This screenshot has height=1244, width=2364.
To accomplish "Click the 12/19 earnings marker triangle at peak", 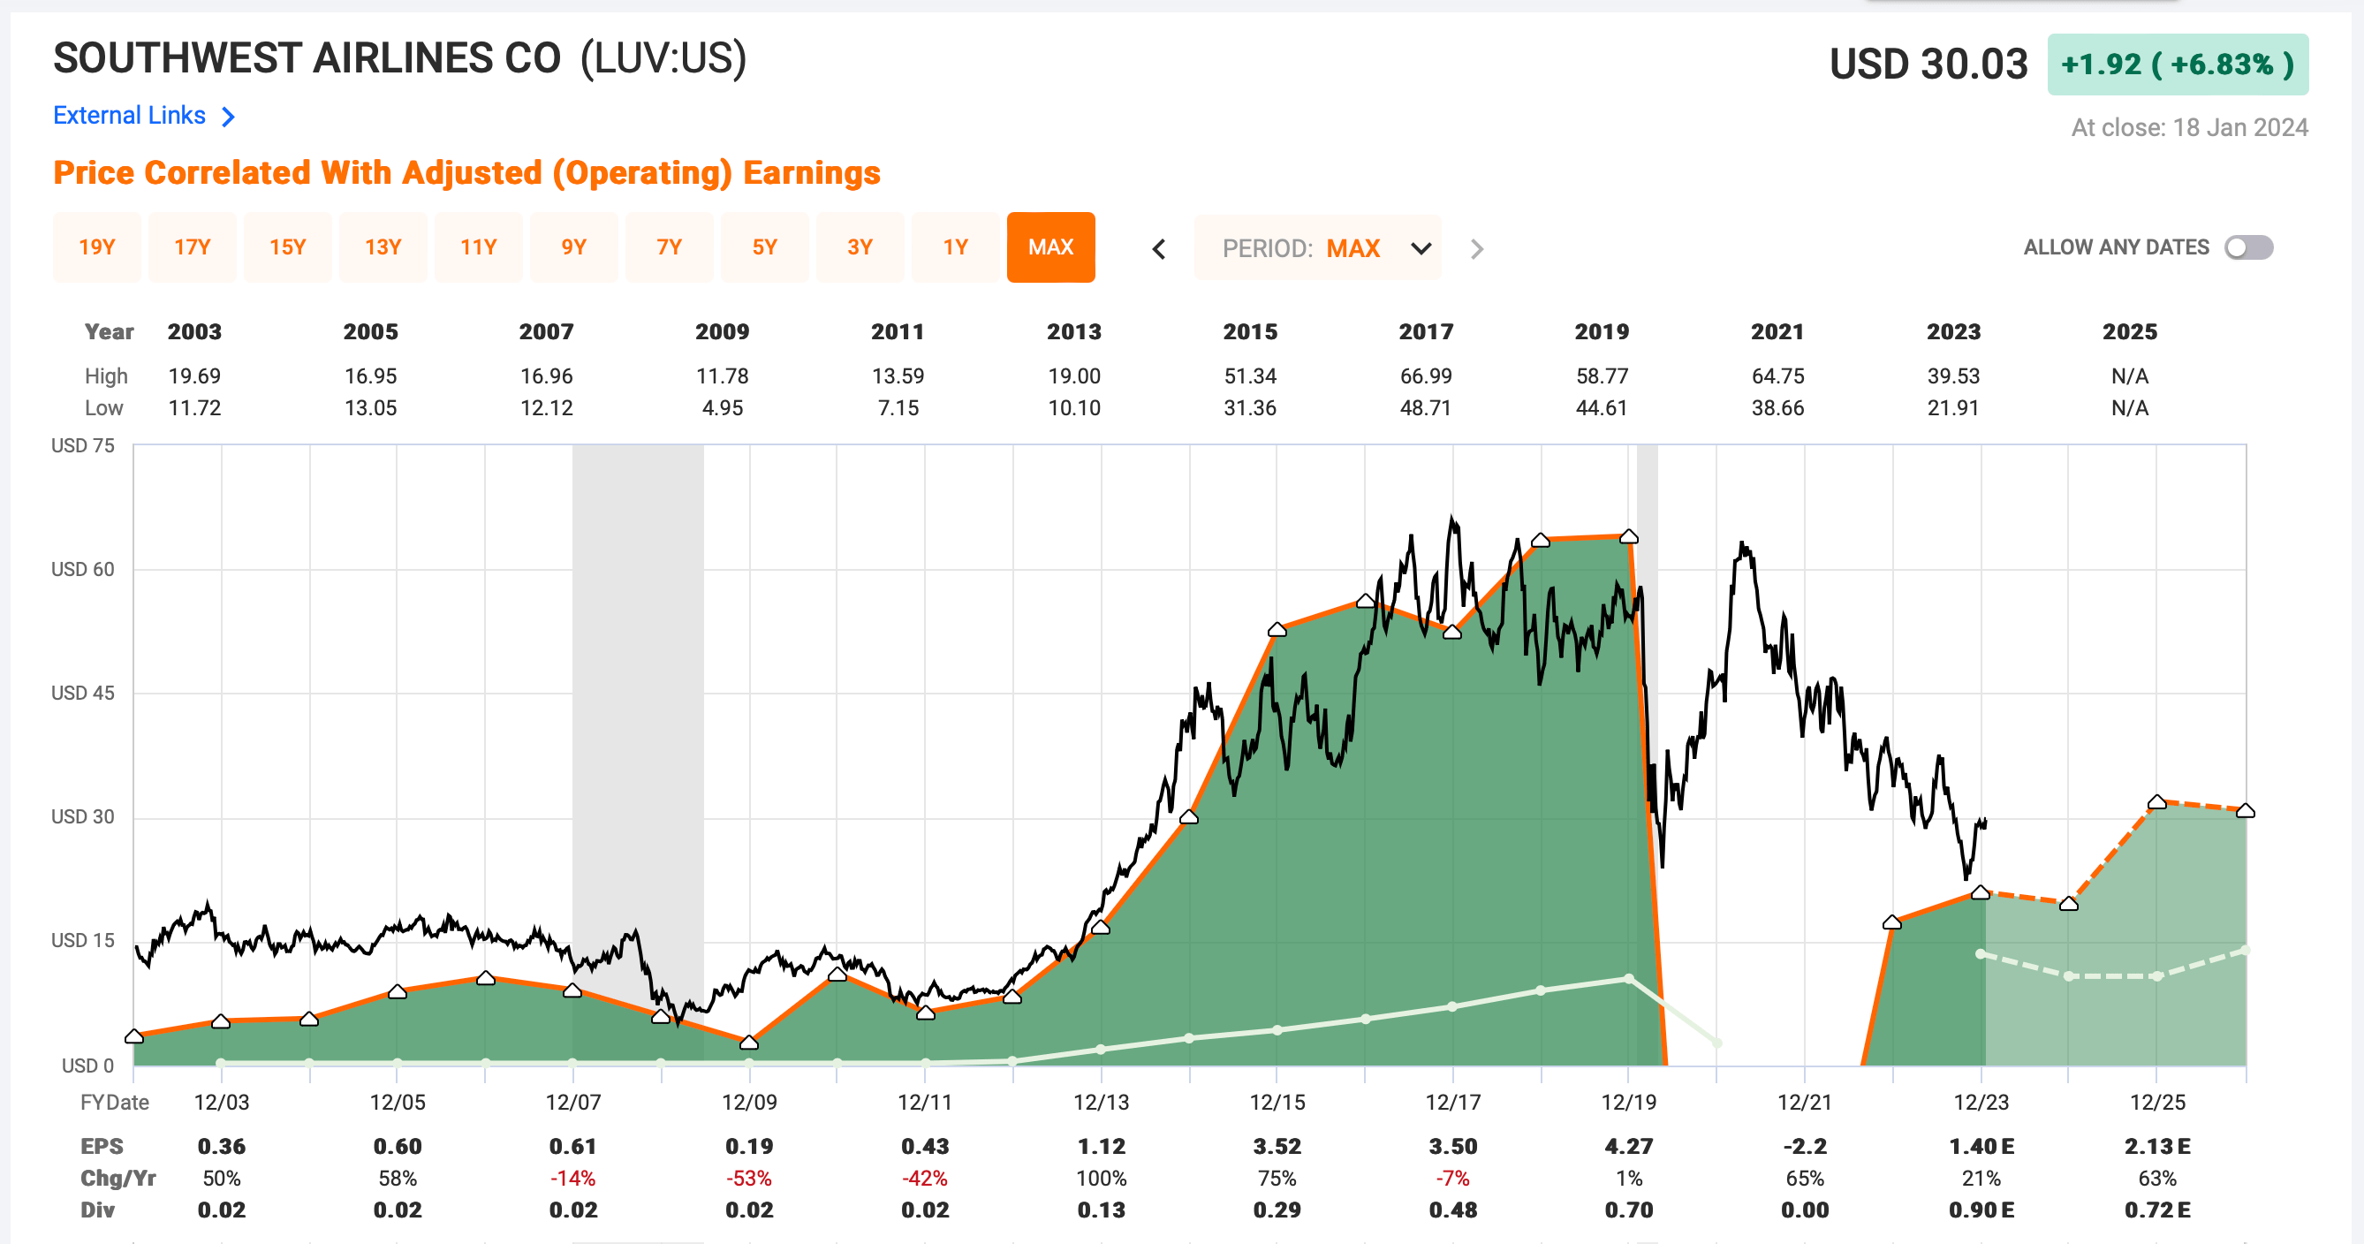I will [1629, 536].
